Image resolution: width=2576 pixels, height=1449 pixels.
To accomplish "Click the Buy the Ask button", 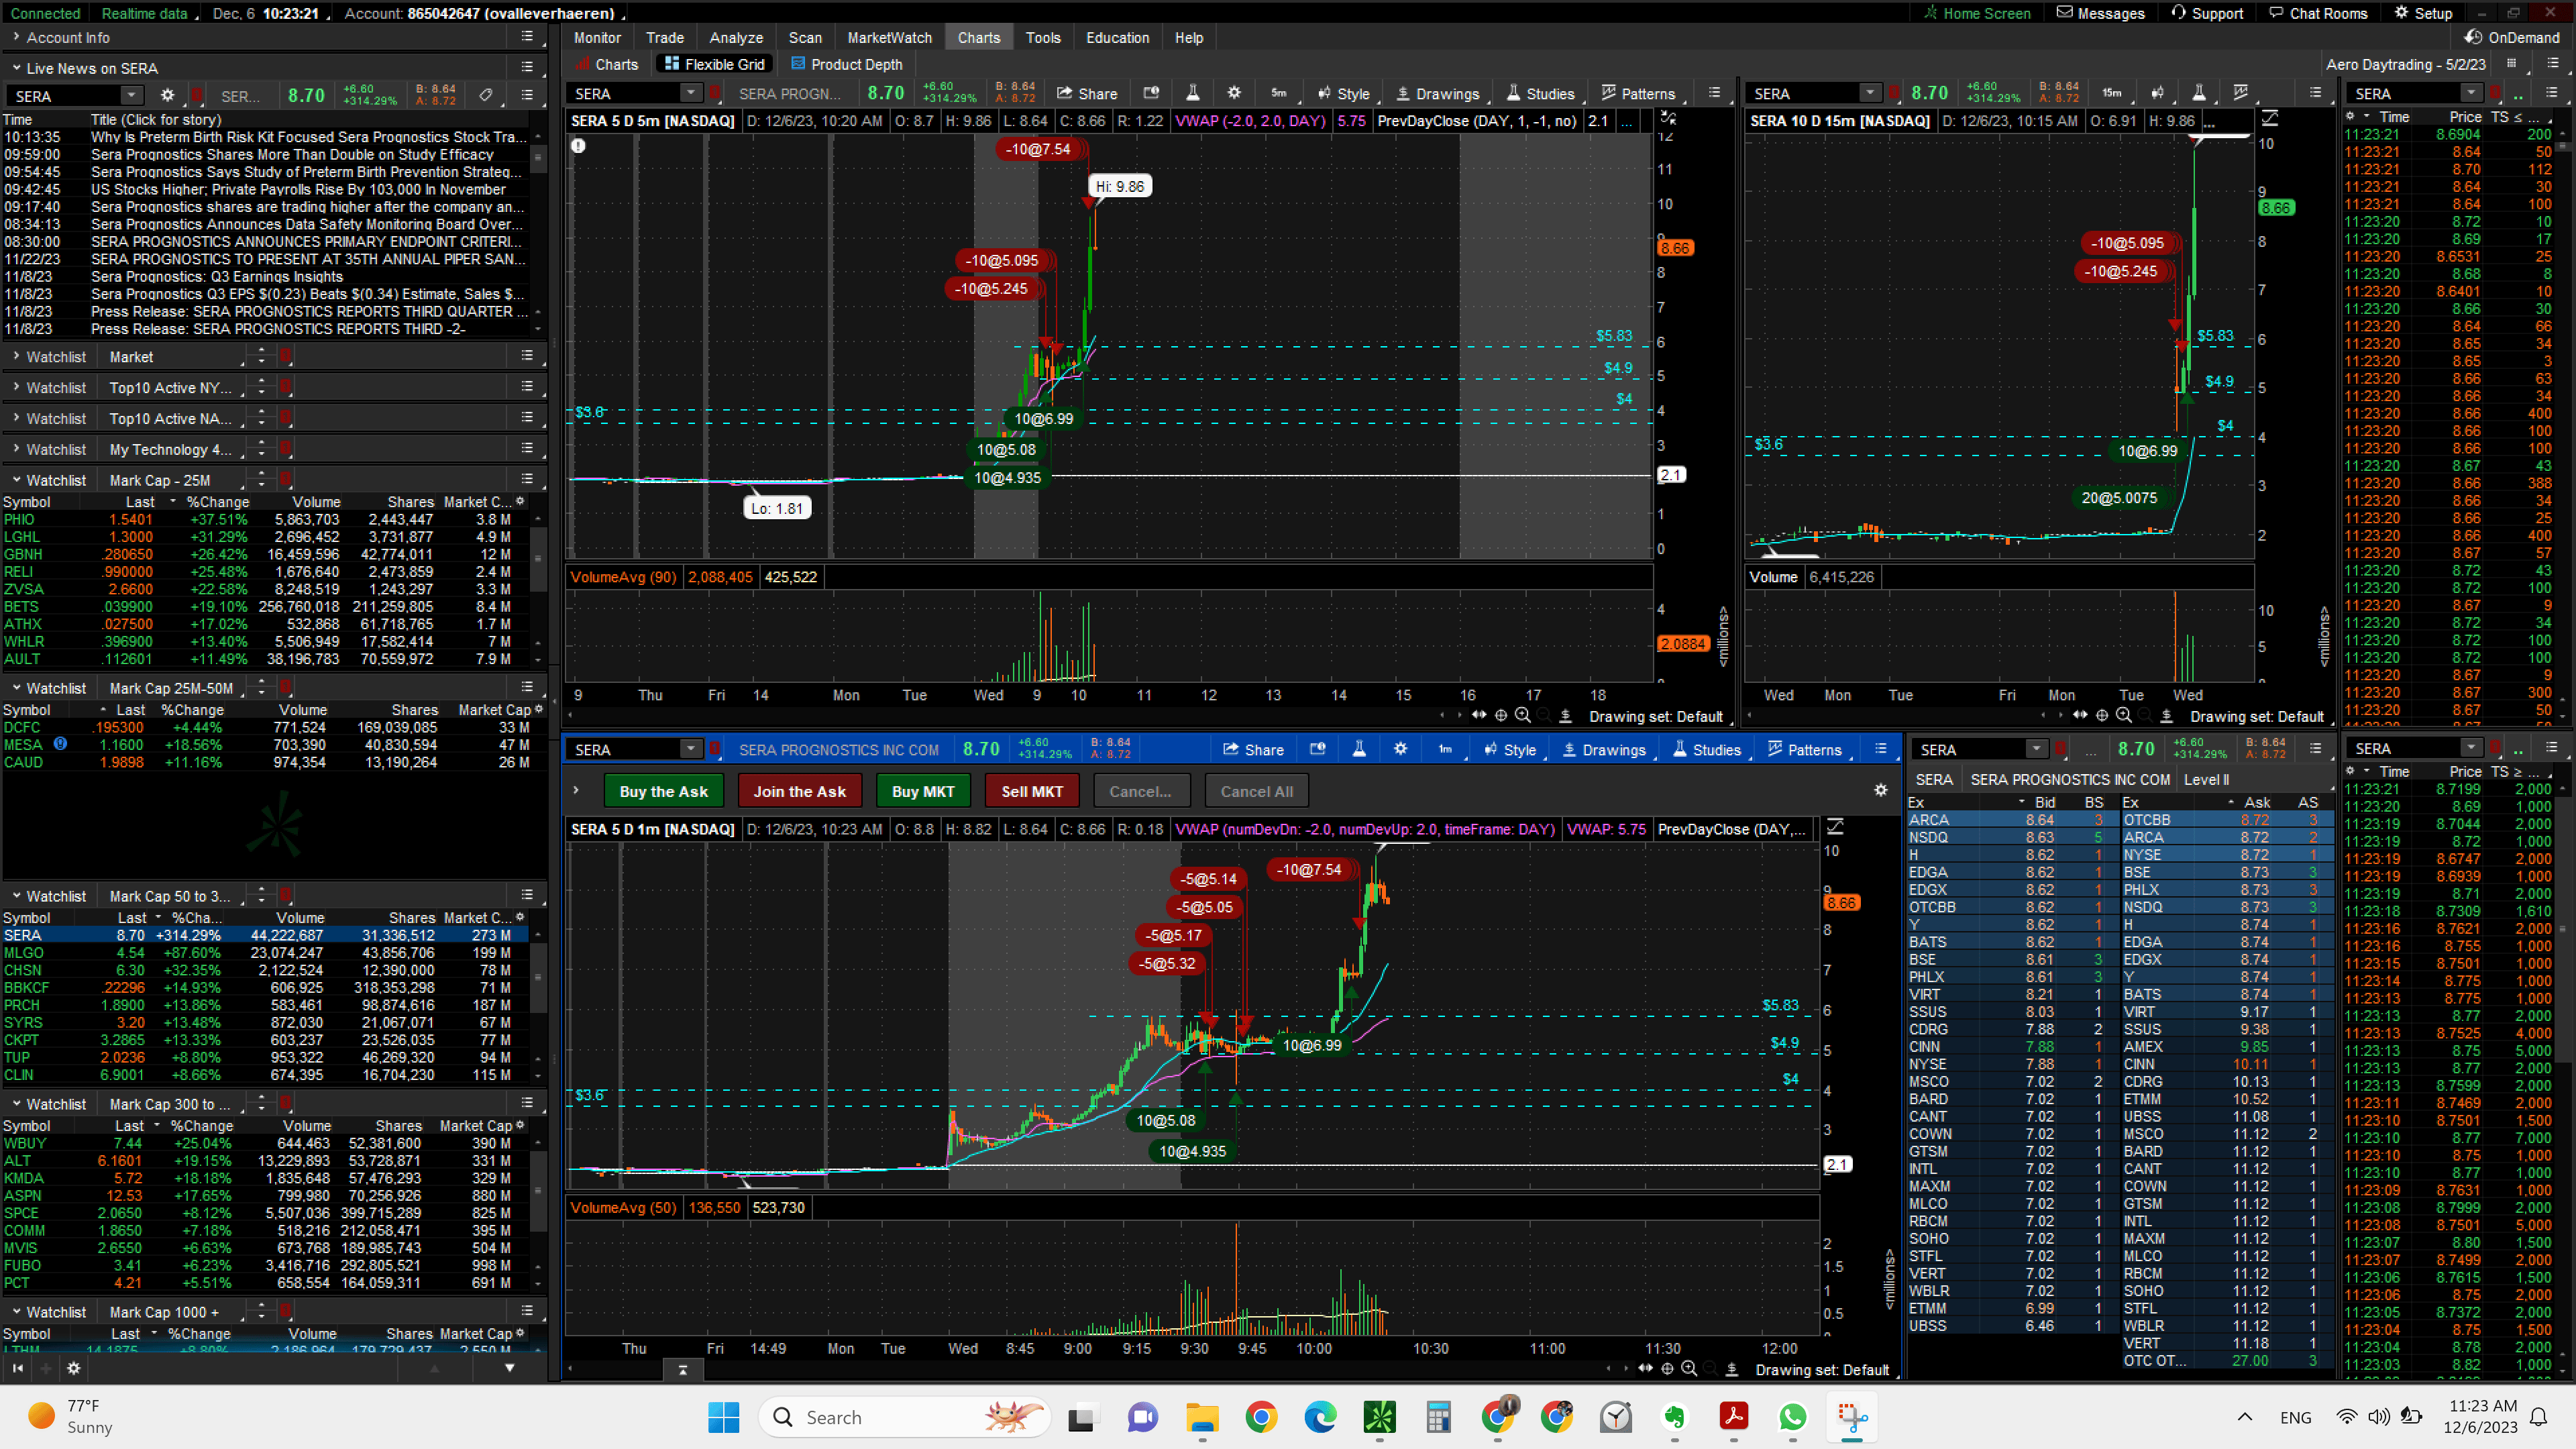I will click(x=663, y=791).
